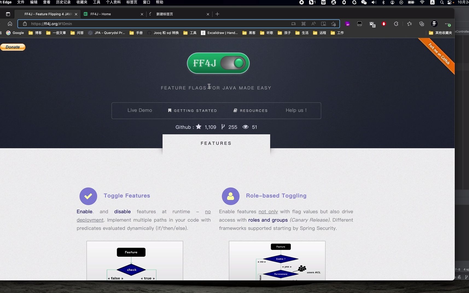Open the Resources menu

coord(250,110)
